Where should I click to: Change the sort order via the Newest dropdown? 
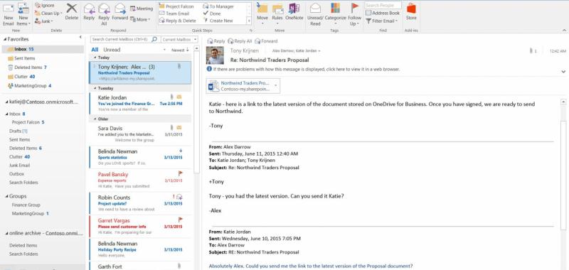pos(180,50)
